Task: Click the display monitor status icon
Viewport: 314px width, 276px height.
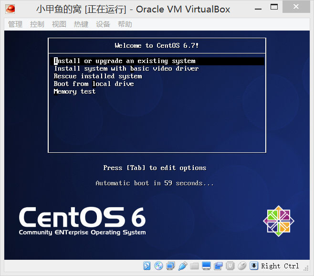Action: coord(206,266)
